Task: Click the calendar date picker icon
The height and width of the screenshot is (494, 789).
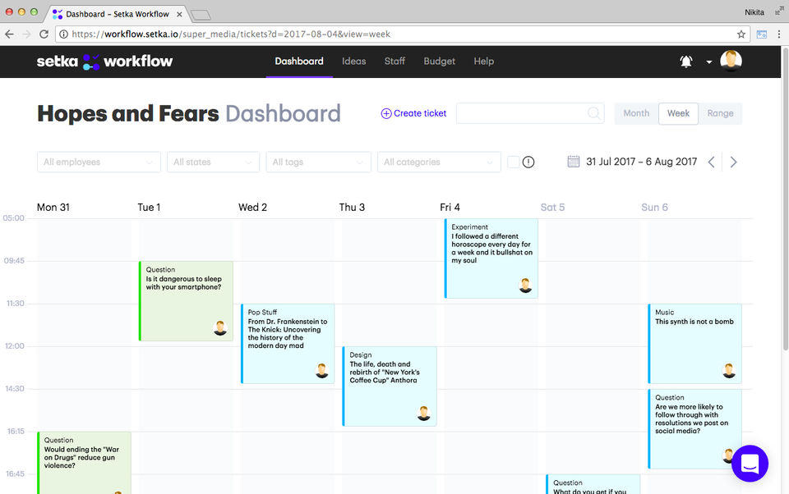Action: [574, 162]
